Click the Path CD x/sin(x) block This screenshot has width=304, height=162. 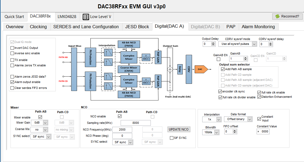(x=146, y=81)
